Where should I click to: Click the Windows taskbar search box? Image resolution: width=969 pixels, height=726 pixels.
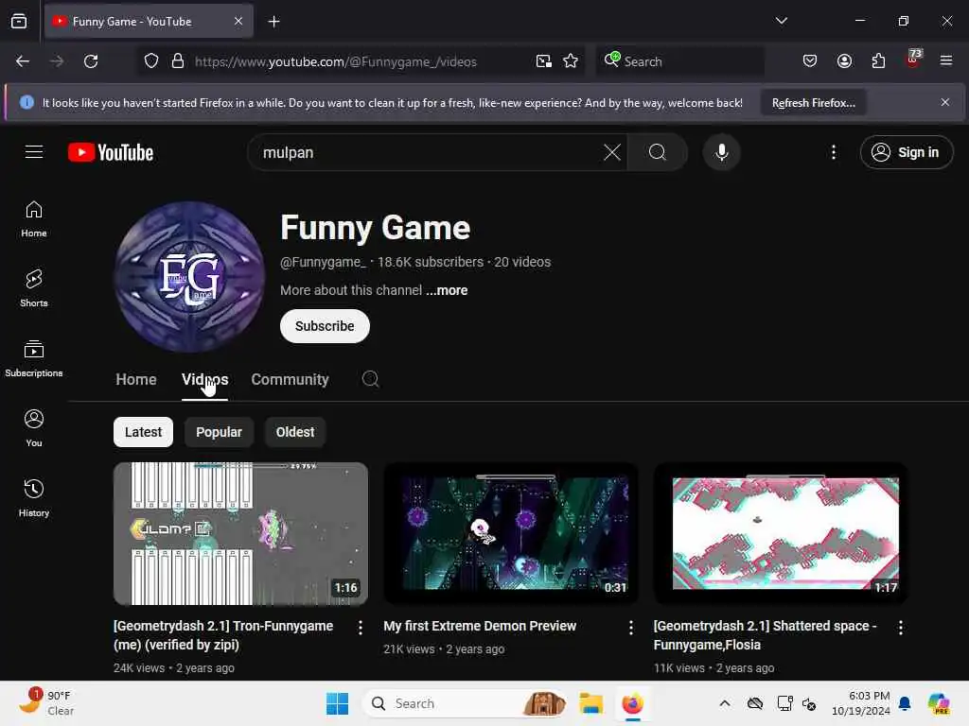click(466, 703)
